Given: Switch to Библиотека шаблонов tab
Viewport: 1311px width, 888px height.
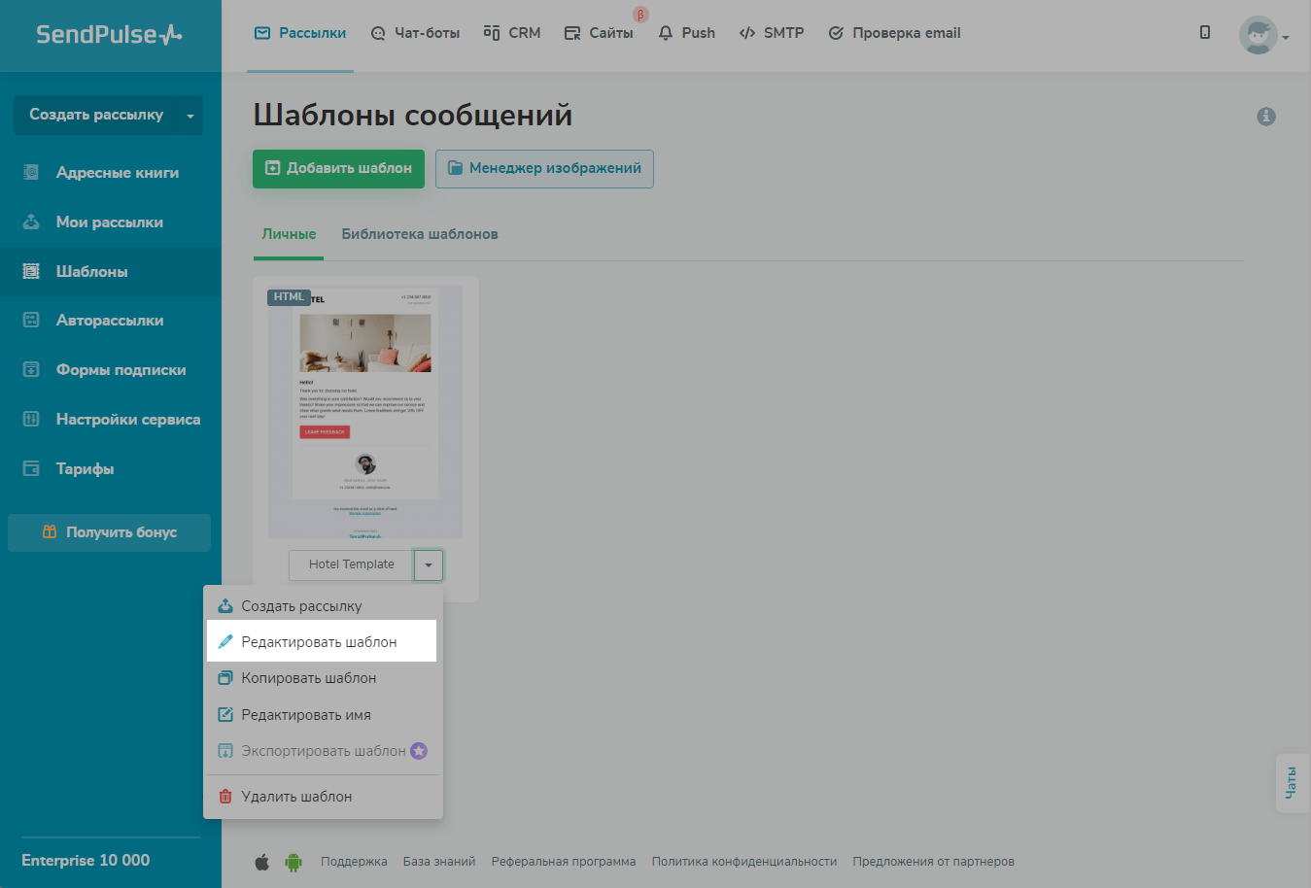Looking at the screenshot, I should pyautogui.click(x=419, y=234).
